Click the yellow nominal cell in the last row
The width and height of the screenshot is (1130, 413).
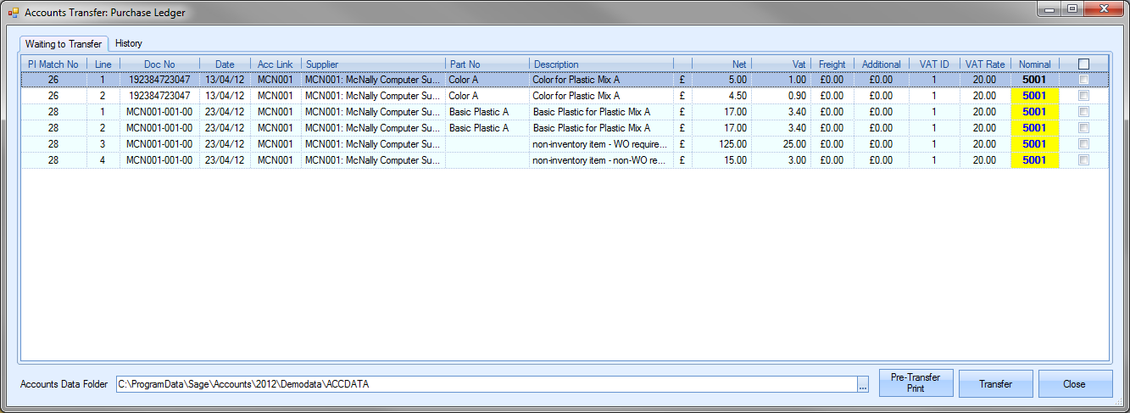[x=1034, y=160]
